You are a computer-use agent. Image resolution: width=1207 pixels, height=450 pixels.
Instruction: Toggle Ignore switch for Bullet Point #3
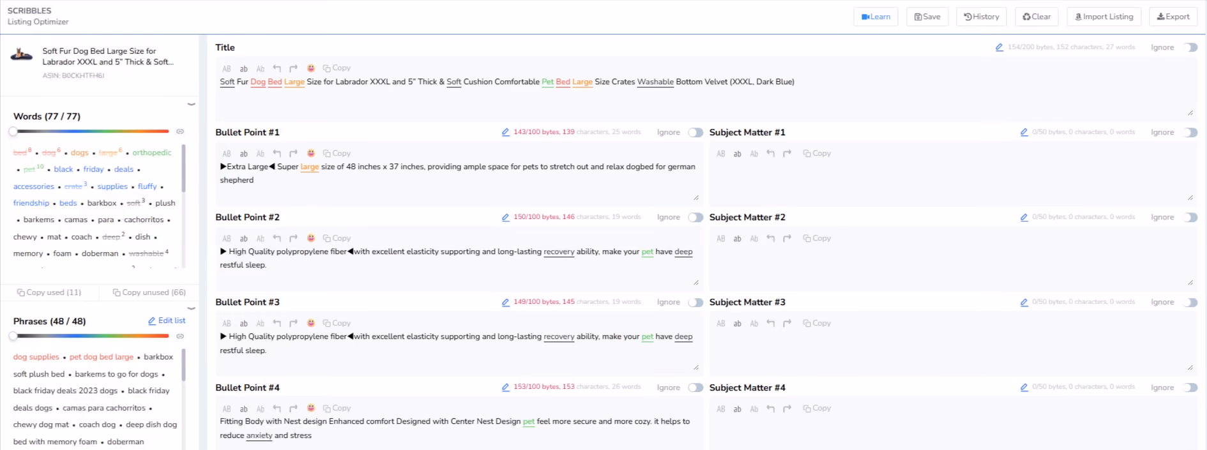coord(695,303)
